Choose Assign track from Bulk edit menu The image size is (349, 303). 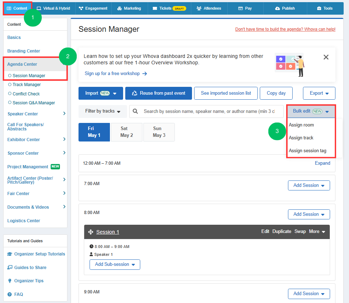301,138
